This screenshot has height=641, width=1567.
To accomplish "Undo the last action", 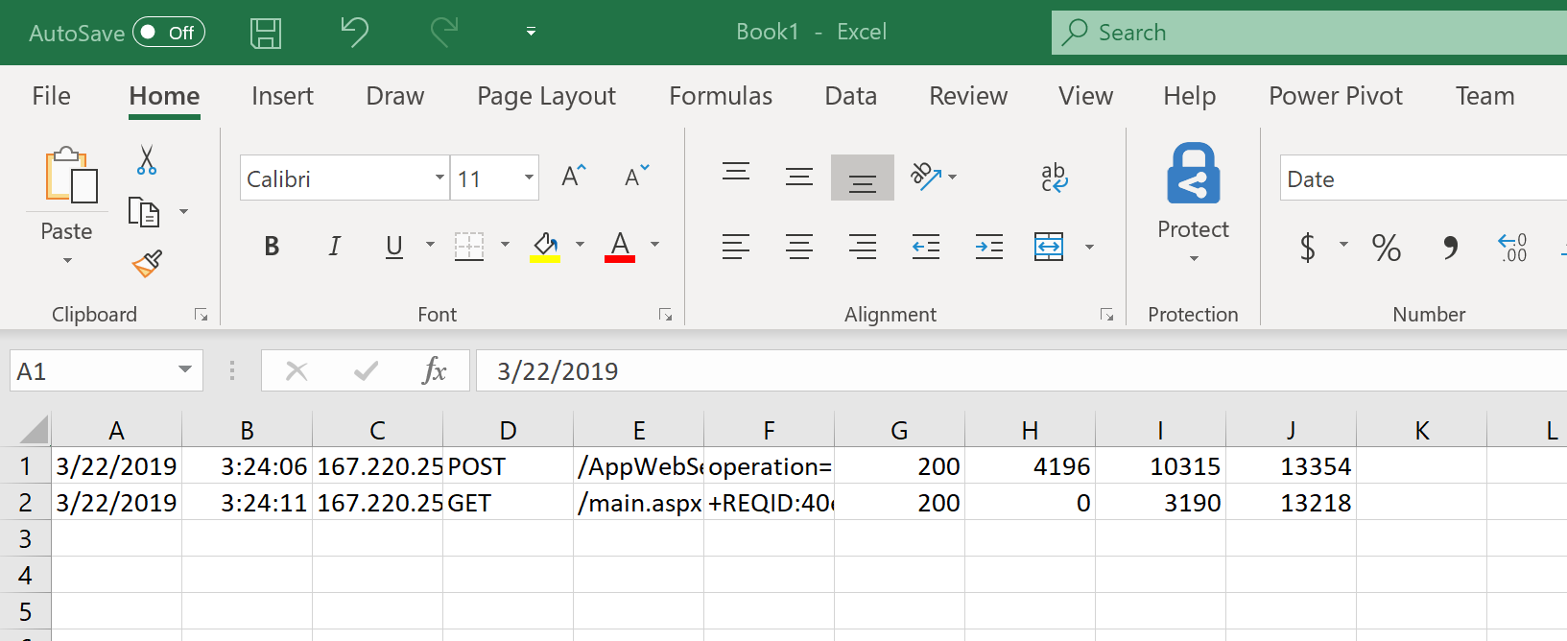I will (x=354, y=33).
